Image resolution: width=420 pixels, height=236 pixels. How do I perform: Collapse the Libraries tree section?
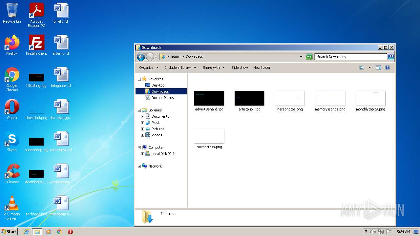point(139,110)
